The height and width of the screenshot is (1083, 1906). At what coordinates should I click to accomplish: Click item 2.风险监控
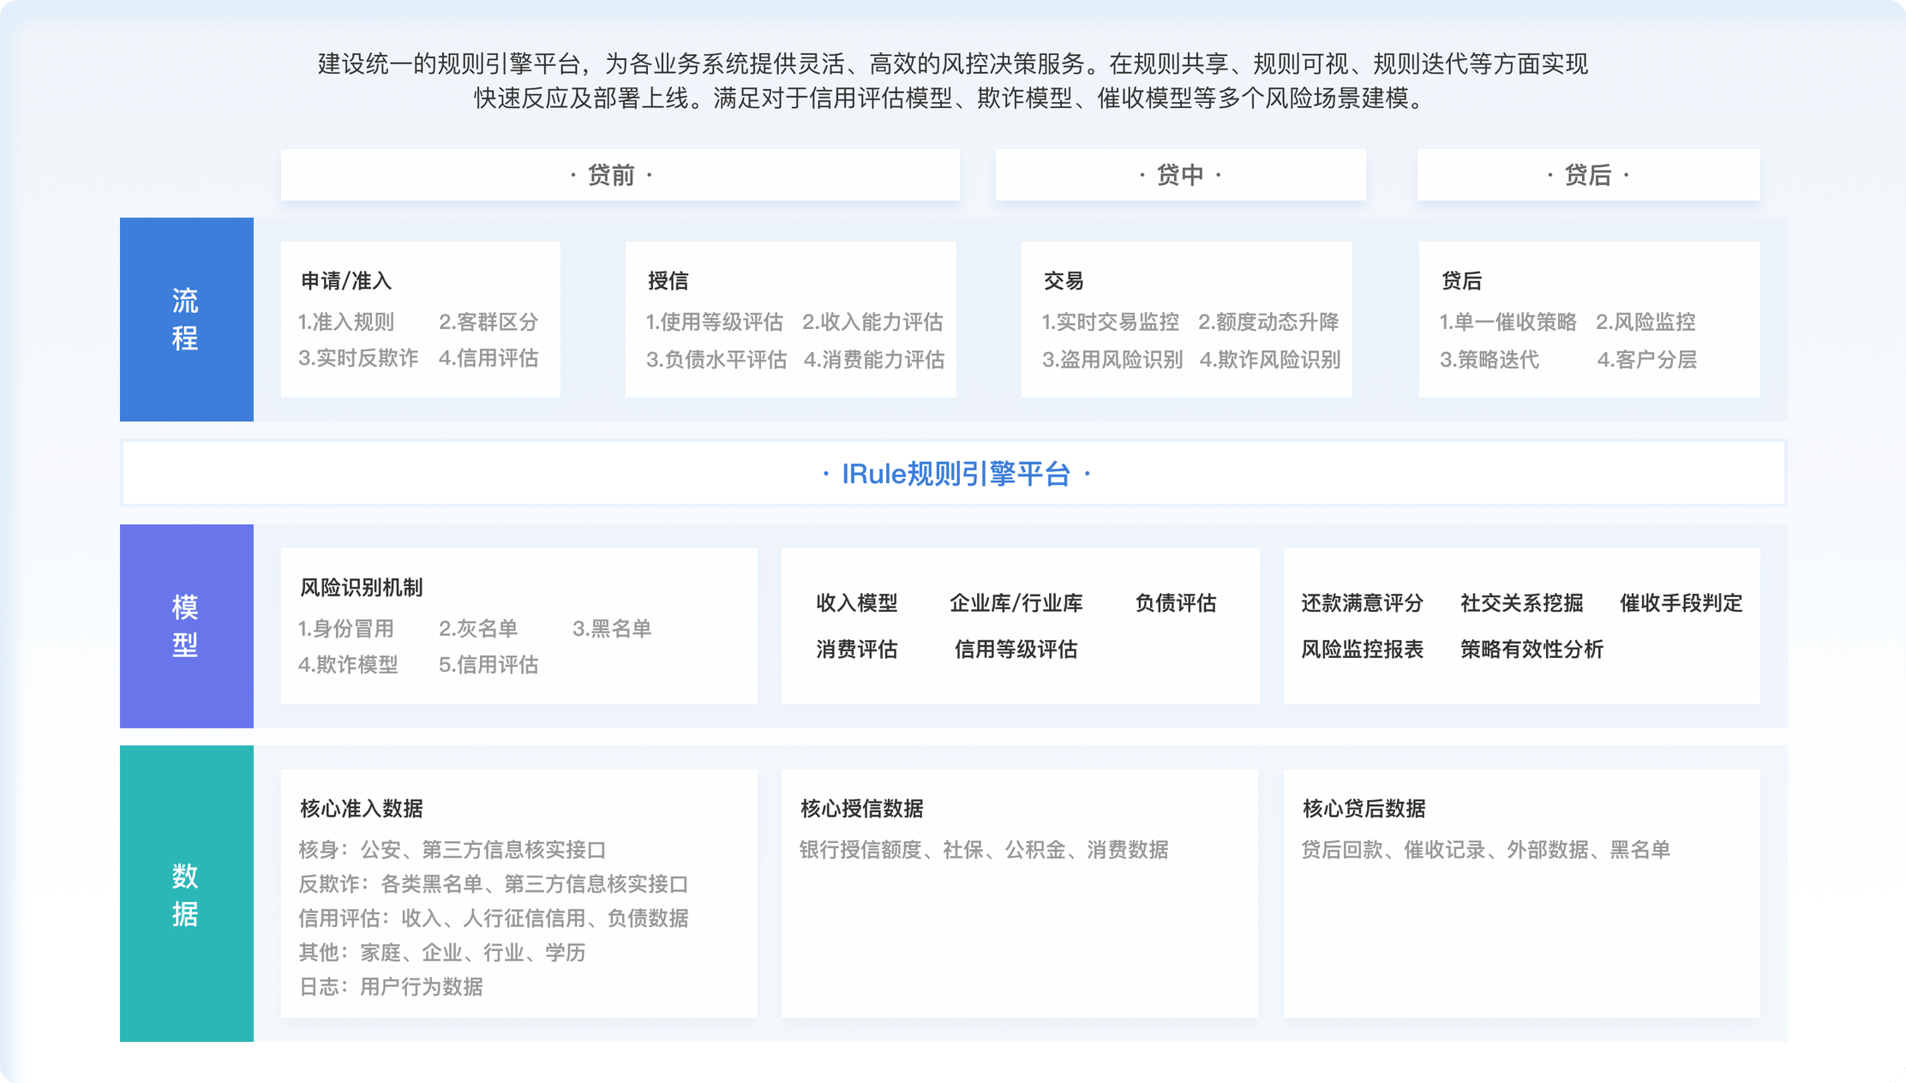coord(1645,322)
